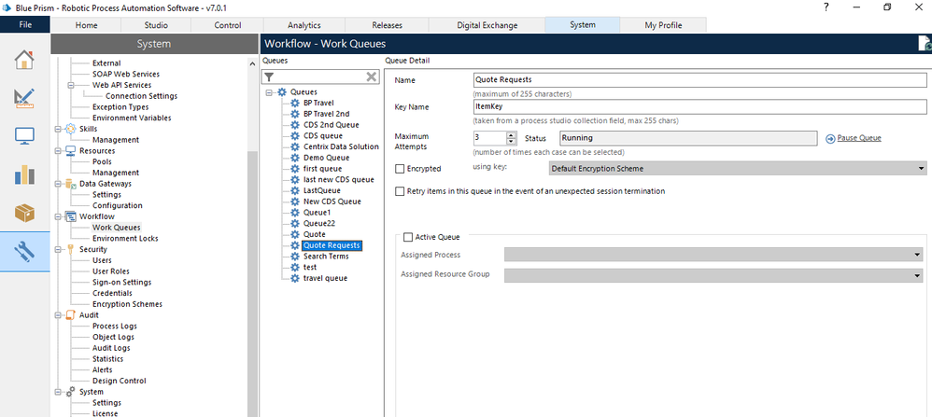
Task: Click the Key Name field with ItemKey
Action: [x=699, y=107]
